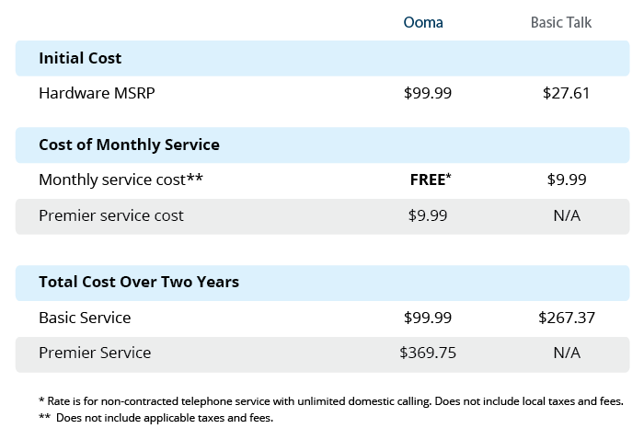Click the Cost of Monthly Service header
The height and width of the screenshot is (440, 644).
(129, 145)
